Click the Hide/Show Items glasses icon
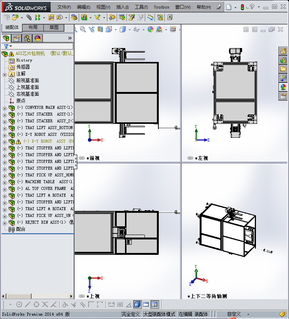Image resolution: width=289 pixels, height=319 pixels. (137, 30)
